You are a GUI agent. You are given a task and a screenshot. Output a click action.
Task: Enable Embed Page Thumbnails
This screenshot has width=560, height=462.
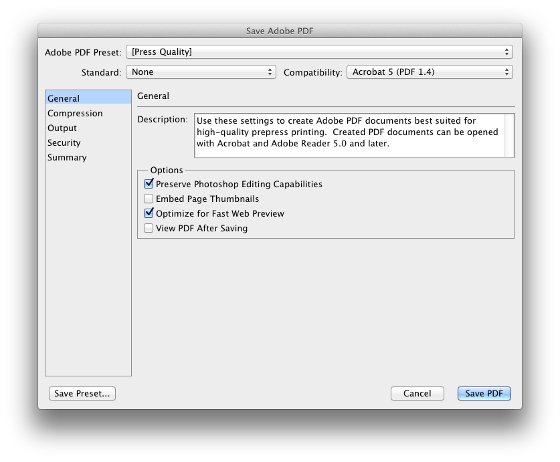click(x=149, y=199)
